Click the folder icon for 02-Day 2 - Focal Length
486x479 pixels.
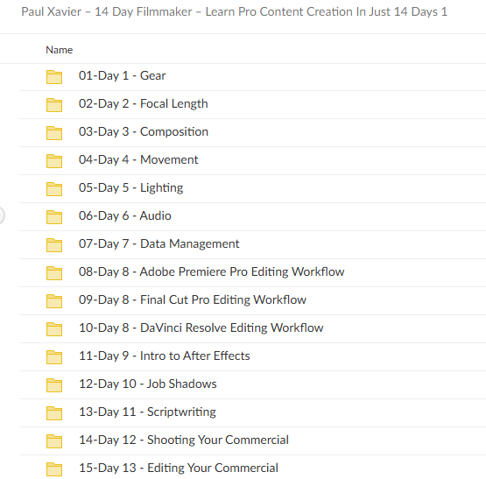pos(54,105)
